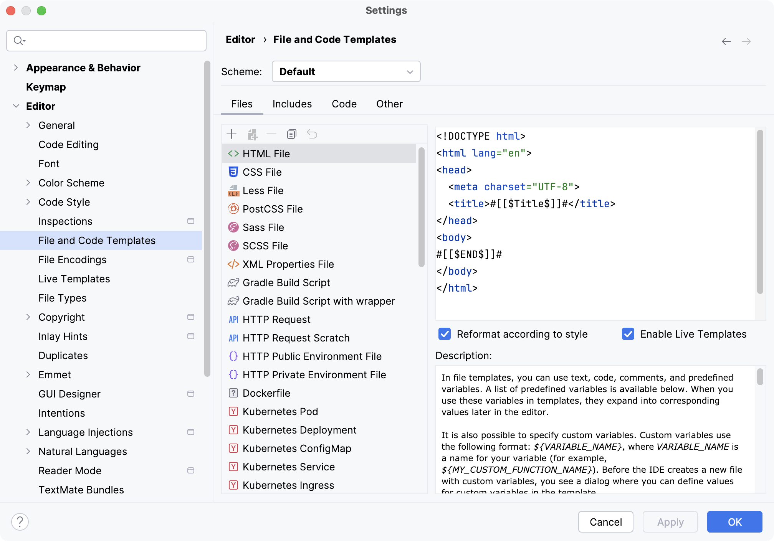774x541 pixels.
Task: Toggle Enable Live Templates checkbox
Action: pos(628,334)
